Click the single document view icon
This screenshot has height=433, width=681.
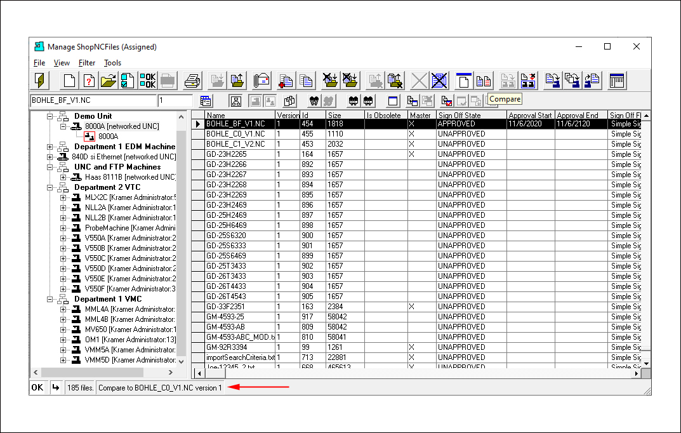(x=463, y=81)
